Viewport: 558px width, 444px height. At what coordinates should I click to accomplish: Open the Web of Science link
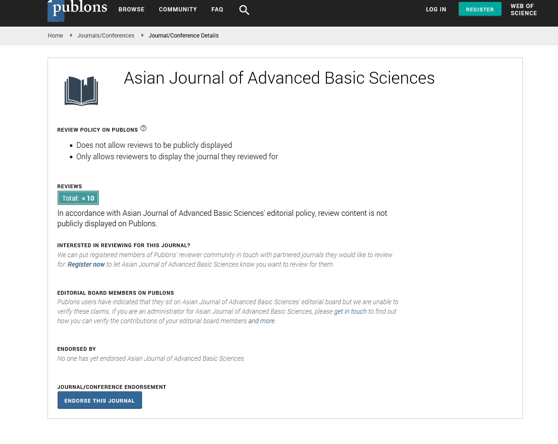click(523, 10)
